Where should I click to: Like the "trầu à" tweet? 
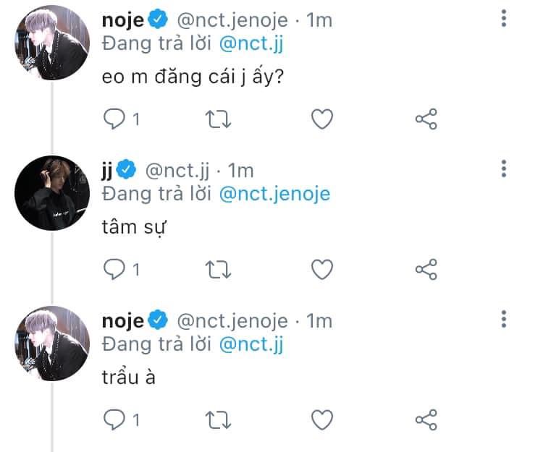pyautogui.click(x=321, y=419)
